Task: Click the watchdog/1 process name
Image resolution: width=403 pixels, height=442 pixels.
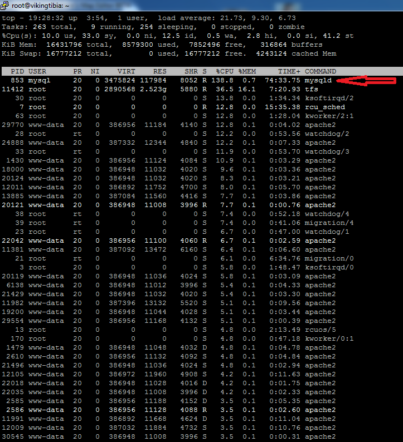Action: [327, 232]
